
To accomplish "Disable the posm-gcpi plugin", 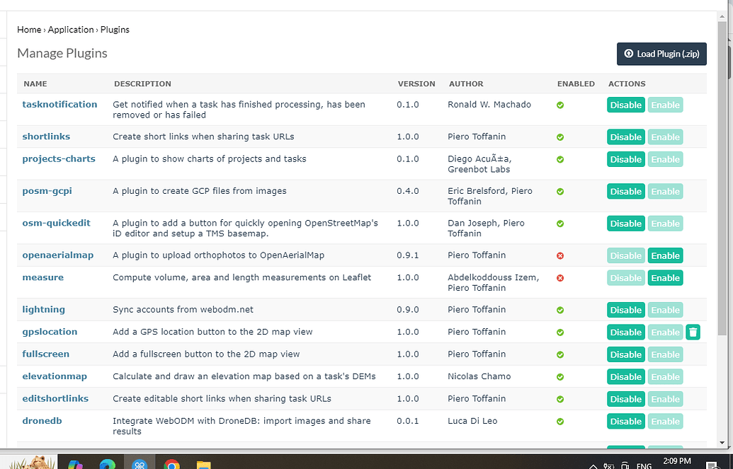I will click(x=625, y=191).
